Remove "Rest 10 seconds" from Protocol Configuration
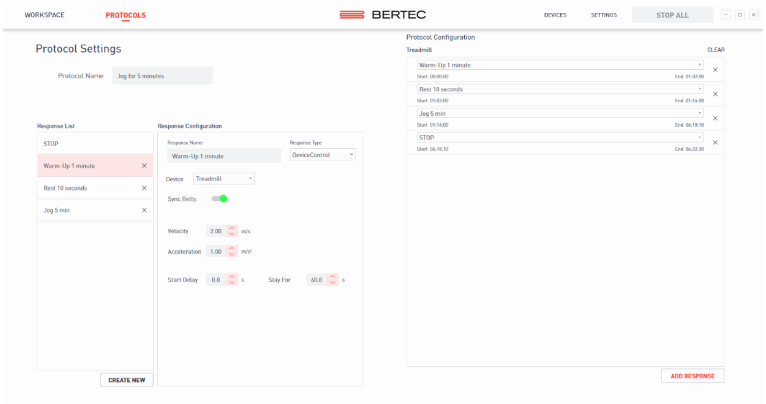The width and height of the screenshot is (766, 404). pos(715,94)
